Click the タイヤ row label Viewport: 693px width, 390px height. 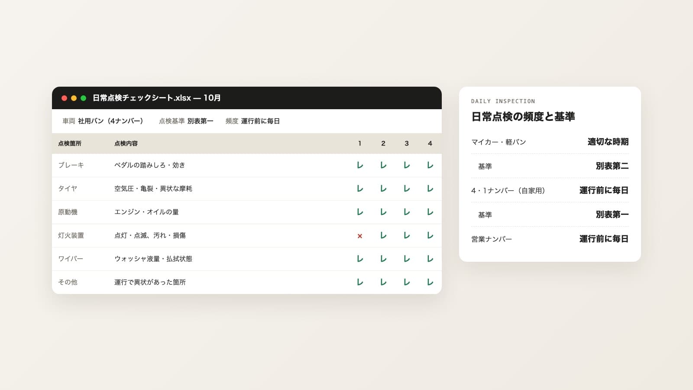click(68, 188)
